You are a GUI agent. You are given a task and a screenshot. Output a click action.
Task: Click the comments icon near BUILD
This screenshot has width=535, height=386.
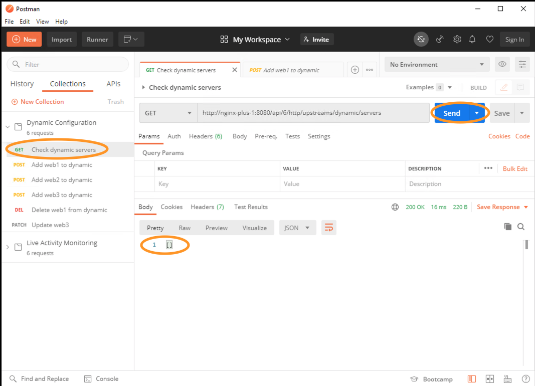[520, 87]
